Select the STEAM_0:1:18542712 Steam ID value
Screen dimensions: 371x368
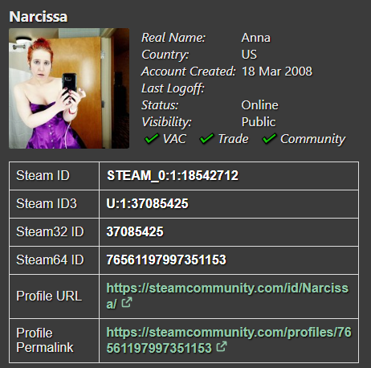[173, 176]
